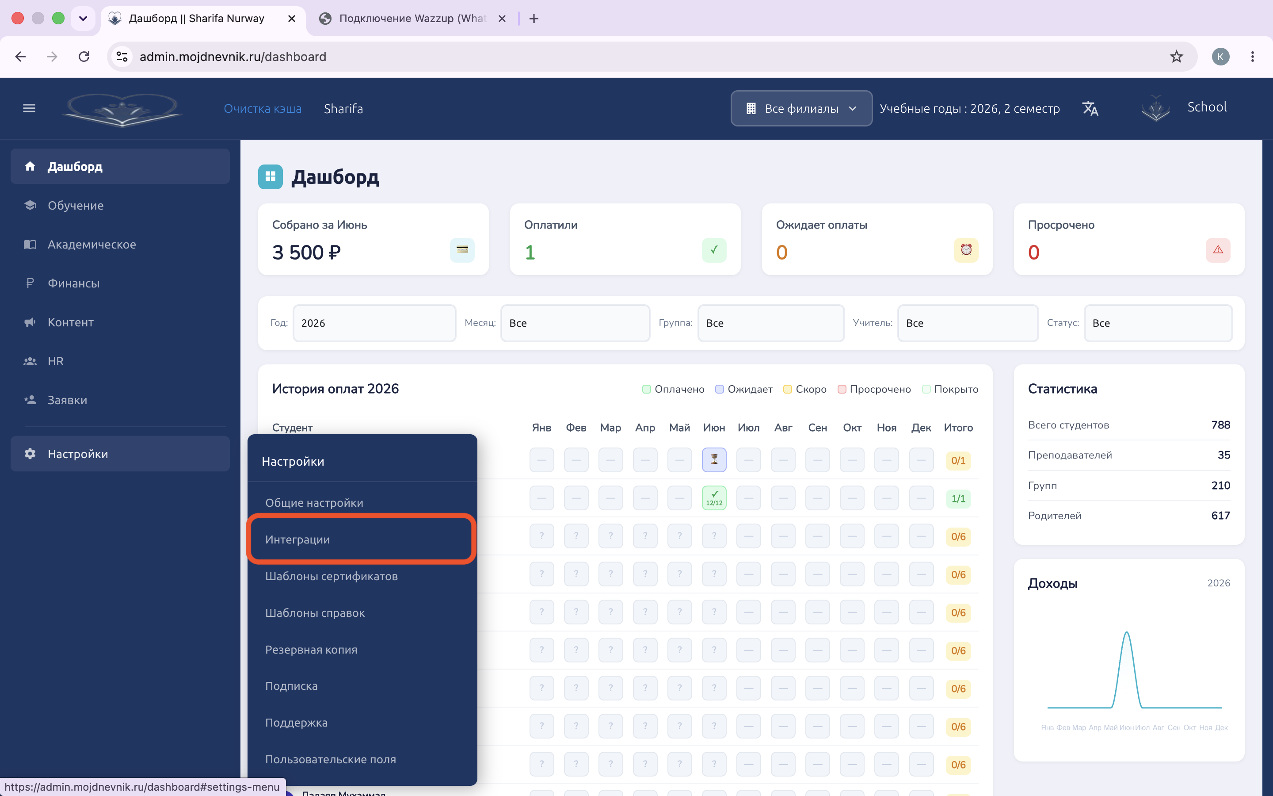
Task: Expand the Chrome tab search chevron
Action: [x=83, y=19]
